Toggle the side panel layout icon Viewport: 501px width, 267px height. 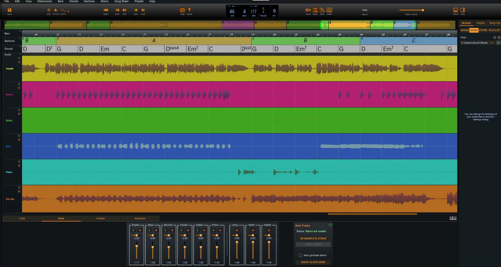pyautogui.click(x=463, y=10)
